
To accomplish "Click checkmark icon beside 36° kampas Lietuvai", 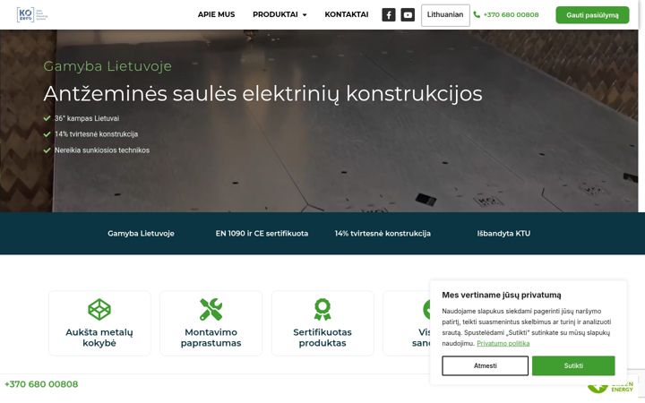I will [x=47, y=118].
